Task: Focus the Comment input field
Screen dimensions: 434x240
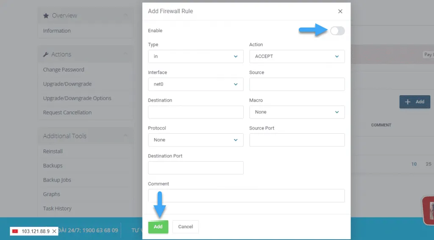Action: tap(246, 196)
